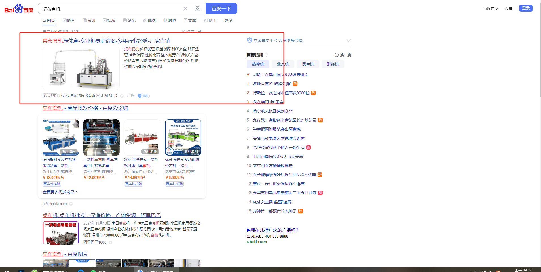Viewport: 541px width, 272px height.
Task: Open hot item 虎牙女主播"酷萱"遇害
Action: (272, 202)
